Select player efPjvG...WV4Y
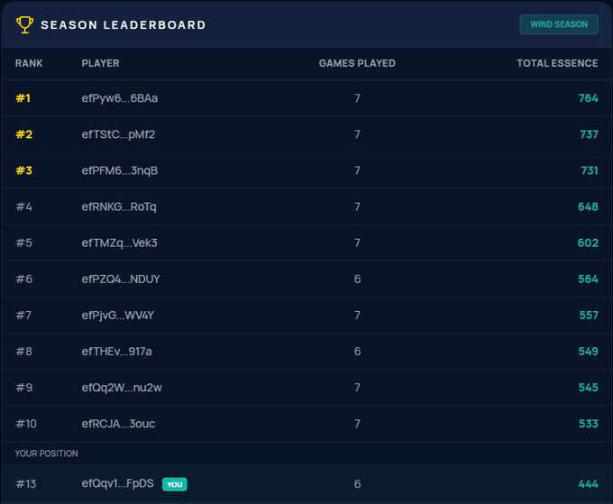Image resolution: width=613 pixels, height=504 pixels. coord(118,316)
